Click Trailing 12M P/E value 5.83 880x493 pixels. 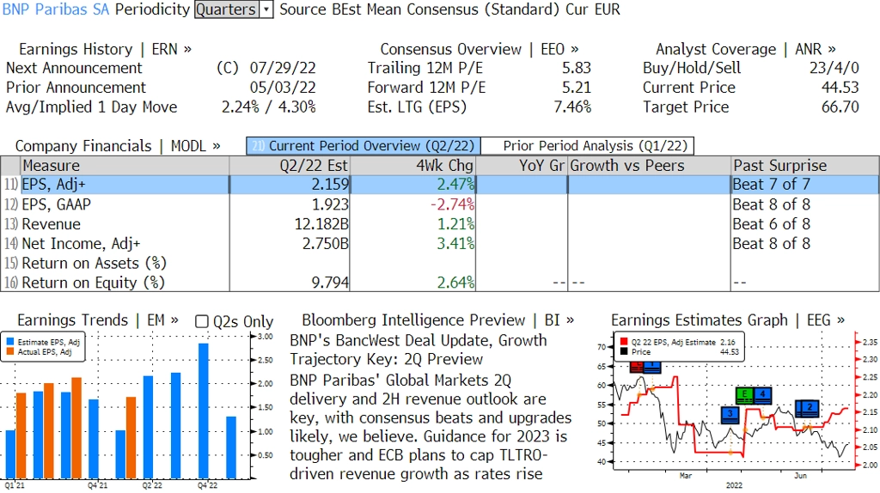(577, 68)
